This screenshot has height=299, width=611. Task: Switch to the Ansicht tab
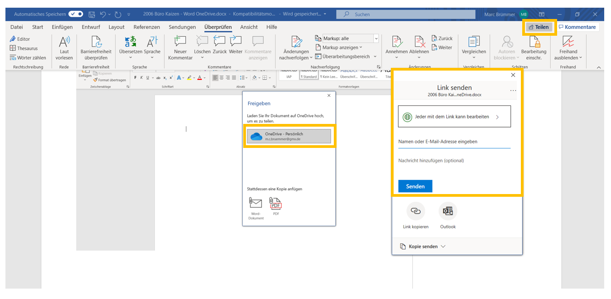249,27
